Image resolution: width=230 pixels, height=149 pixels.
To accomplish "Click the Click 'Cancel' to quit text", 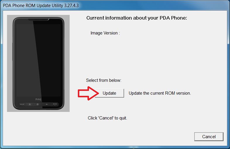I will coord(107,118).
